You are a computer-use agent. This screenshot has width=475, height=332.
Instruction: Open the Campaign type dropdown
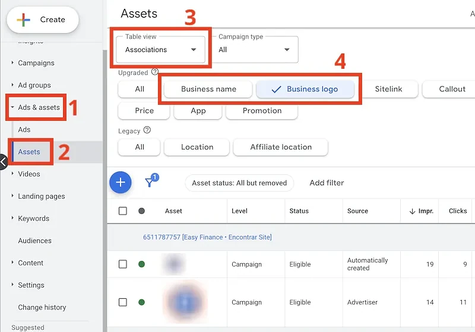[255, 50]
